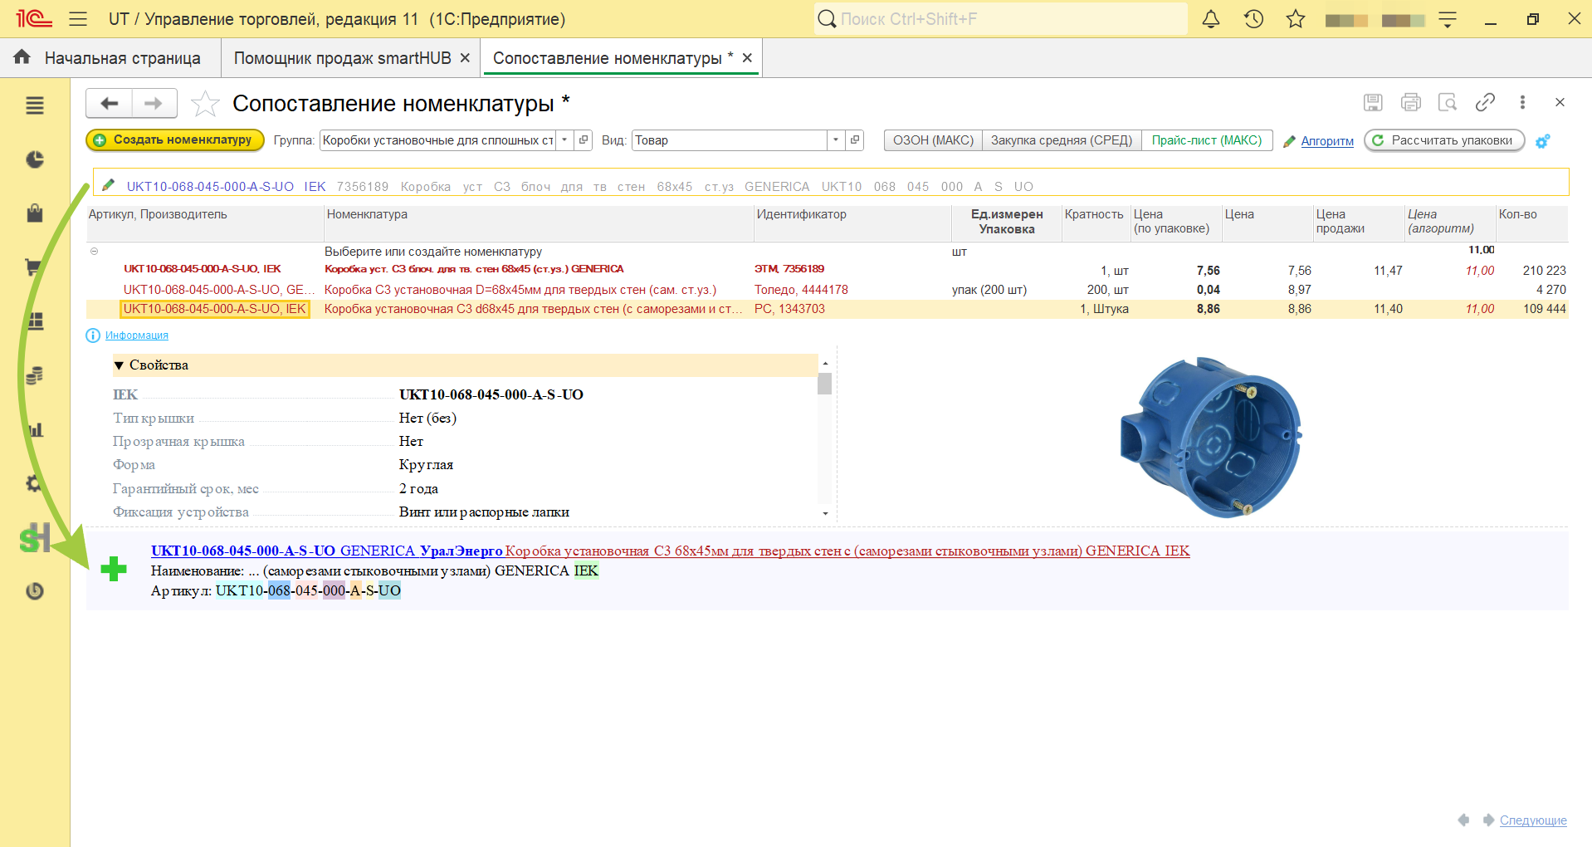This screenshot has height=847, width=1592.
Task: Click Рассчитать упаковки button
Action: coord(1444,140)
